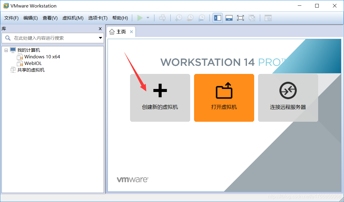344x202 pixels.
Task: Select 共享的虚拟机 in the library
Action: tap(31, 70)
